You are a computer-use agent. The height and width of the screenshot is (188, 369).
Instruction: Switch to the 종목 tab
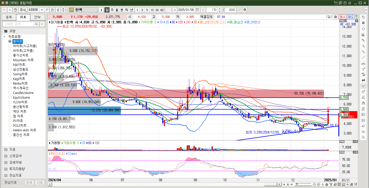(9, 17)
